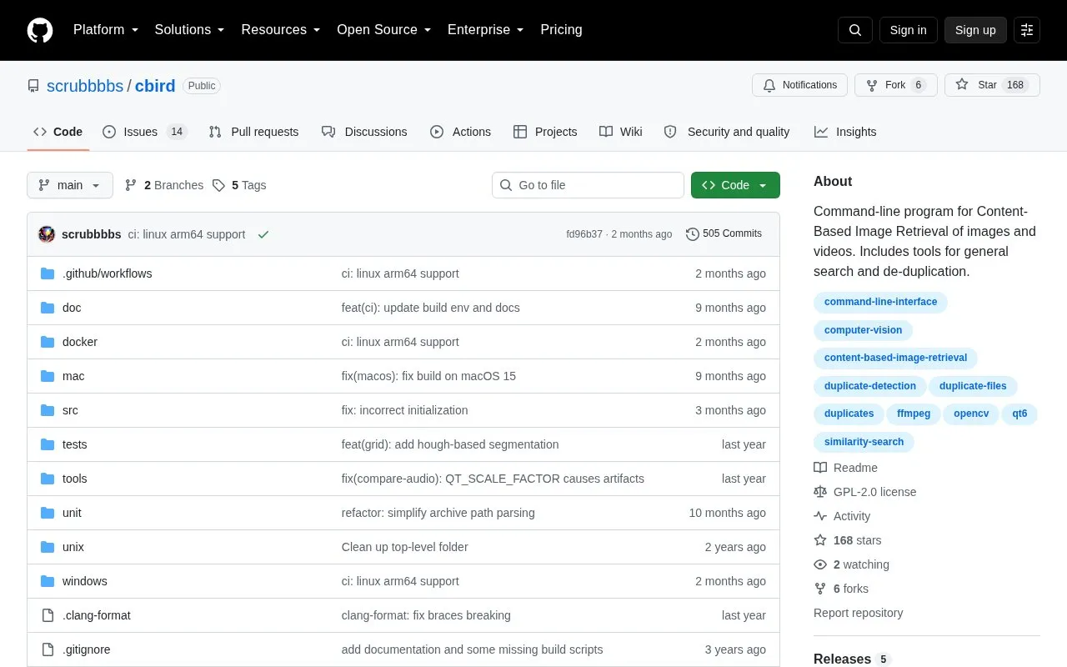The width and height of the screenshot is (1067, 667).
Task: Click the tools folder icon
Action: pyautogui.click(x=48, y=479)
